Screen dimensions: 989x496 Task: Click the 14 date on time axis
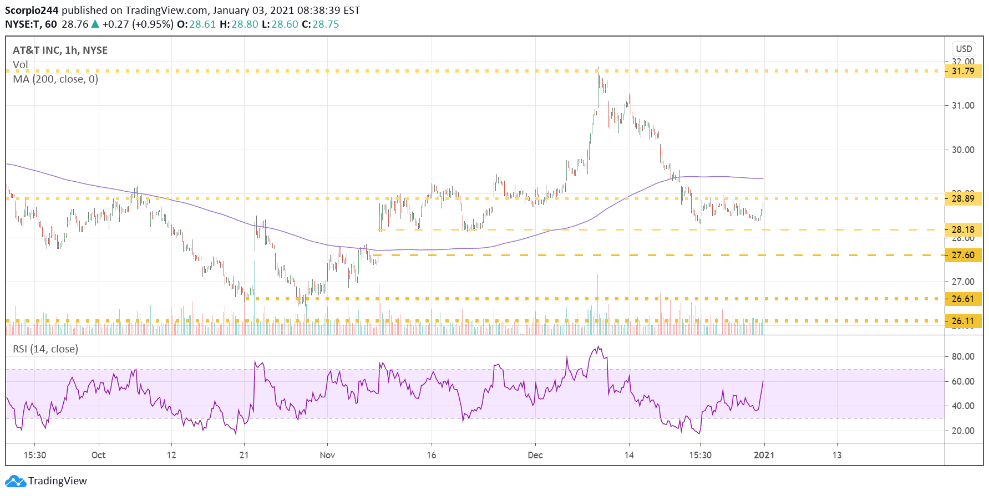[629, 455]
